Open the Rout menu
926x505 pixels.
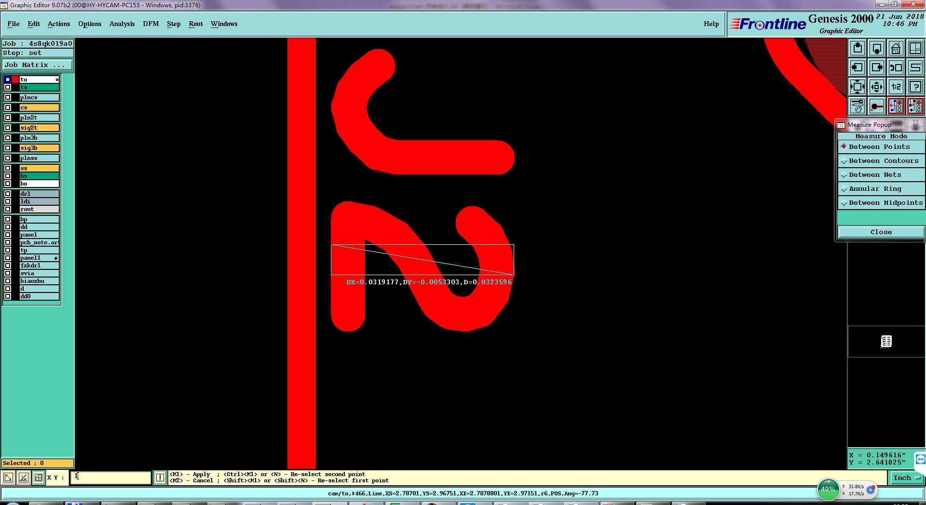[x=196, y=24]
